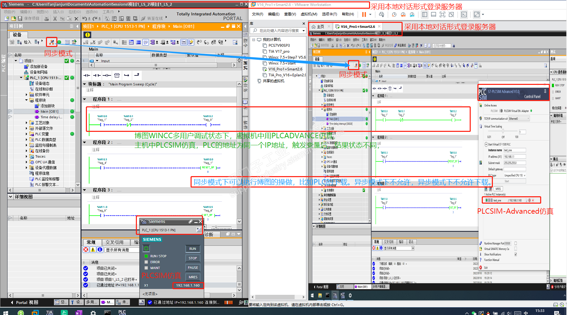Click the close branch icon in host editor
567x315 pixels.
(137, 75)
